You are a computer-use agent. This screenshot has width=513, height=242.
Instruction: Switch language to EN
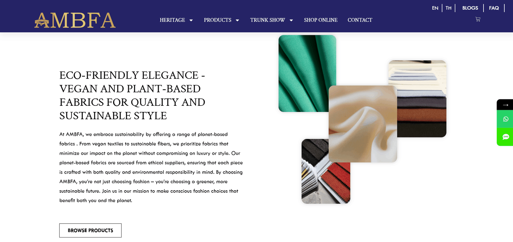[x=435, y=8]
